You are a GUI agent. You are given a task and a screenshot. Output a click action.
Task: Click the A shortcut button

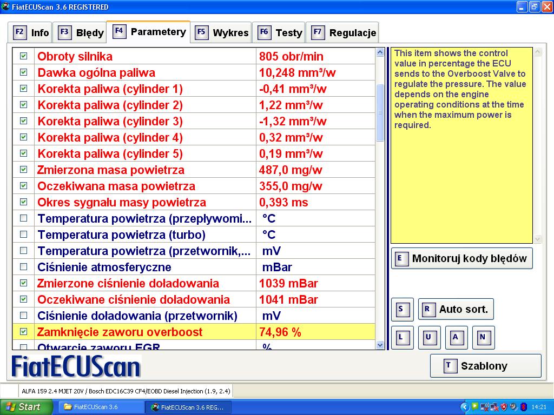coord(456,337)
